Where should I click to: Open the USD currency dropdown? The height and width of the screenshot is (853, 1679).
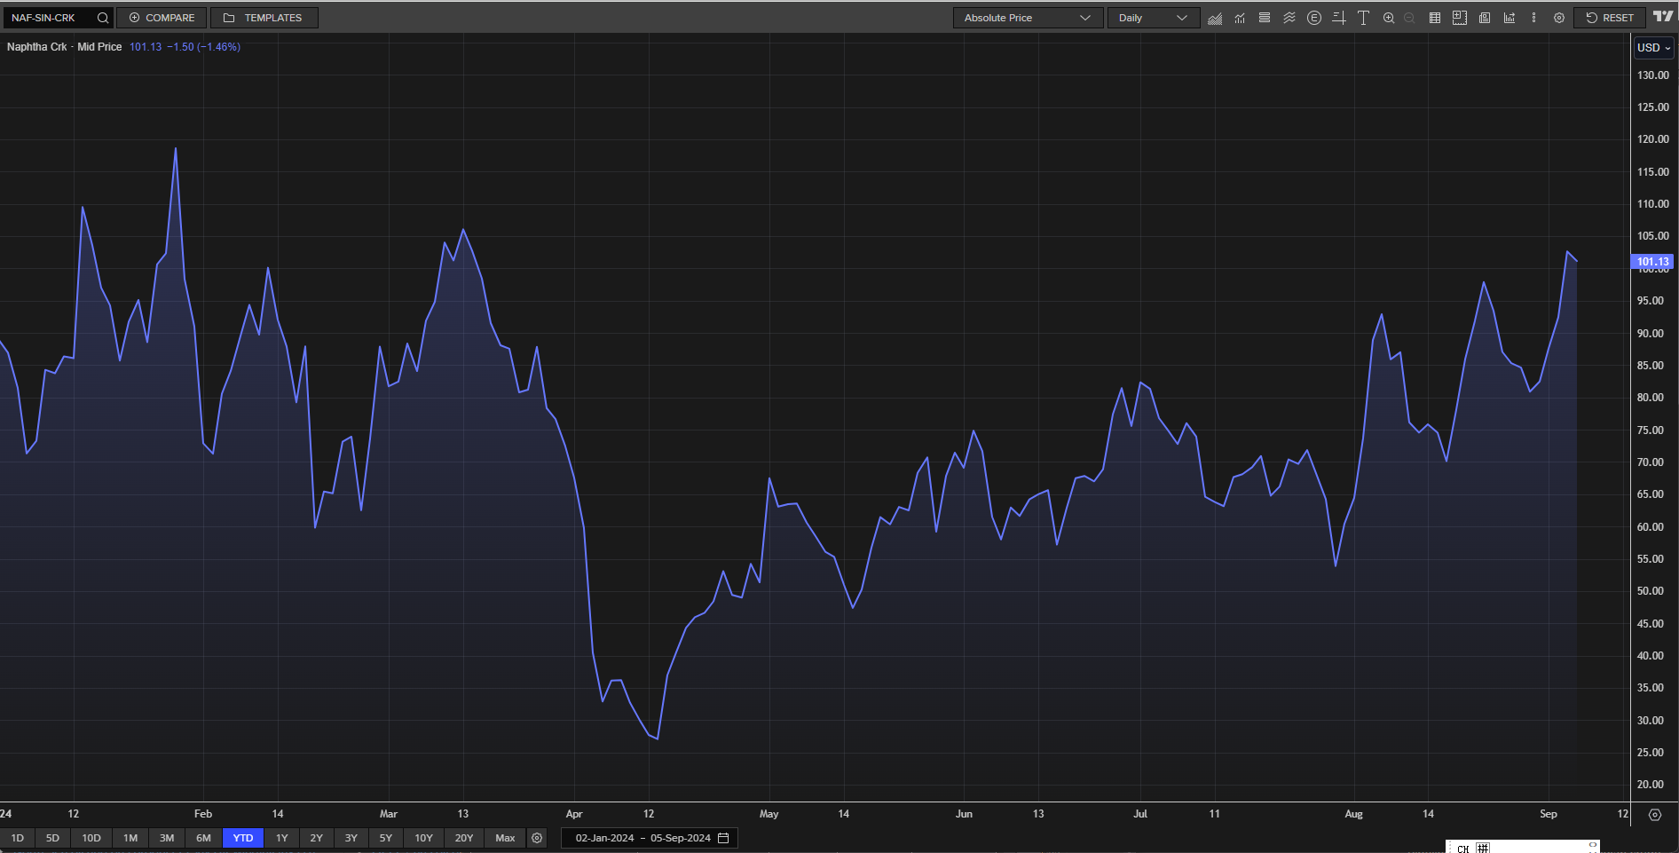point(1654,48)
